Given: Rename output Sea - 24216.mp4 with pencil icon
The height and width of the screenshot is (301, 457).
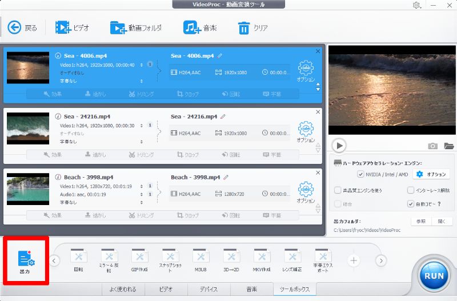Looking at the screenshot, I should point(223,117).
